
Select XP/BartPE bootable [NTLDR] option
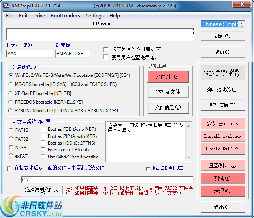click(x=11, y=93)
